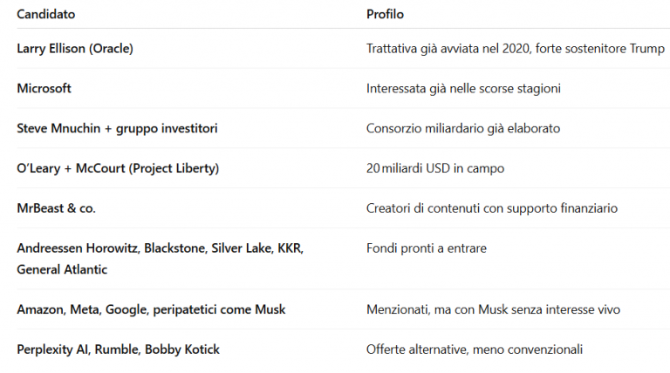Click 'Fondi pronti a entrare' cell
Image resolution: width=670 pixels, height=373 pixels.
coord(427,248)
